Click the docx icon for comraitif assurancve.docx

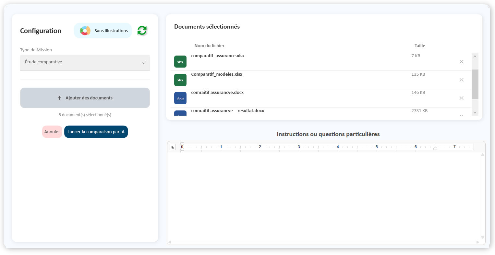coord(180,98)
